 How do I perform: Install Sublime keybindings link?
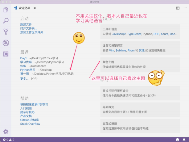tap(121, 50)
